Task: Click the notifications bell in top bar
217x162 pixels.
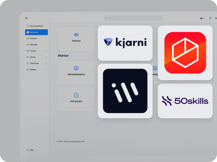Action: point(210,18)
